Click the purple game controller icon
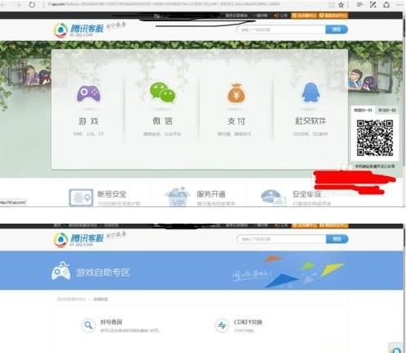The width and height of the screenshot is (407, 353). (x=88, y=93)
